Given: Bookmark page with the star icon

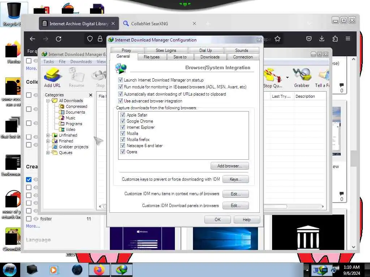Looking at the screenshot, I should pyautogui.click(x=277, y=39).
